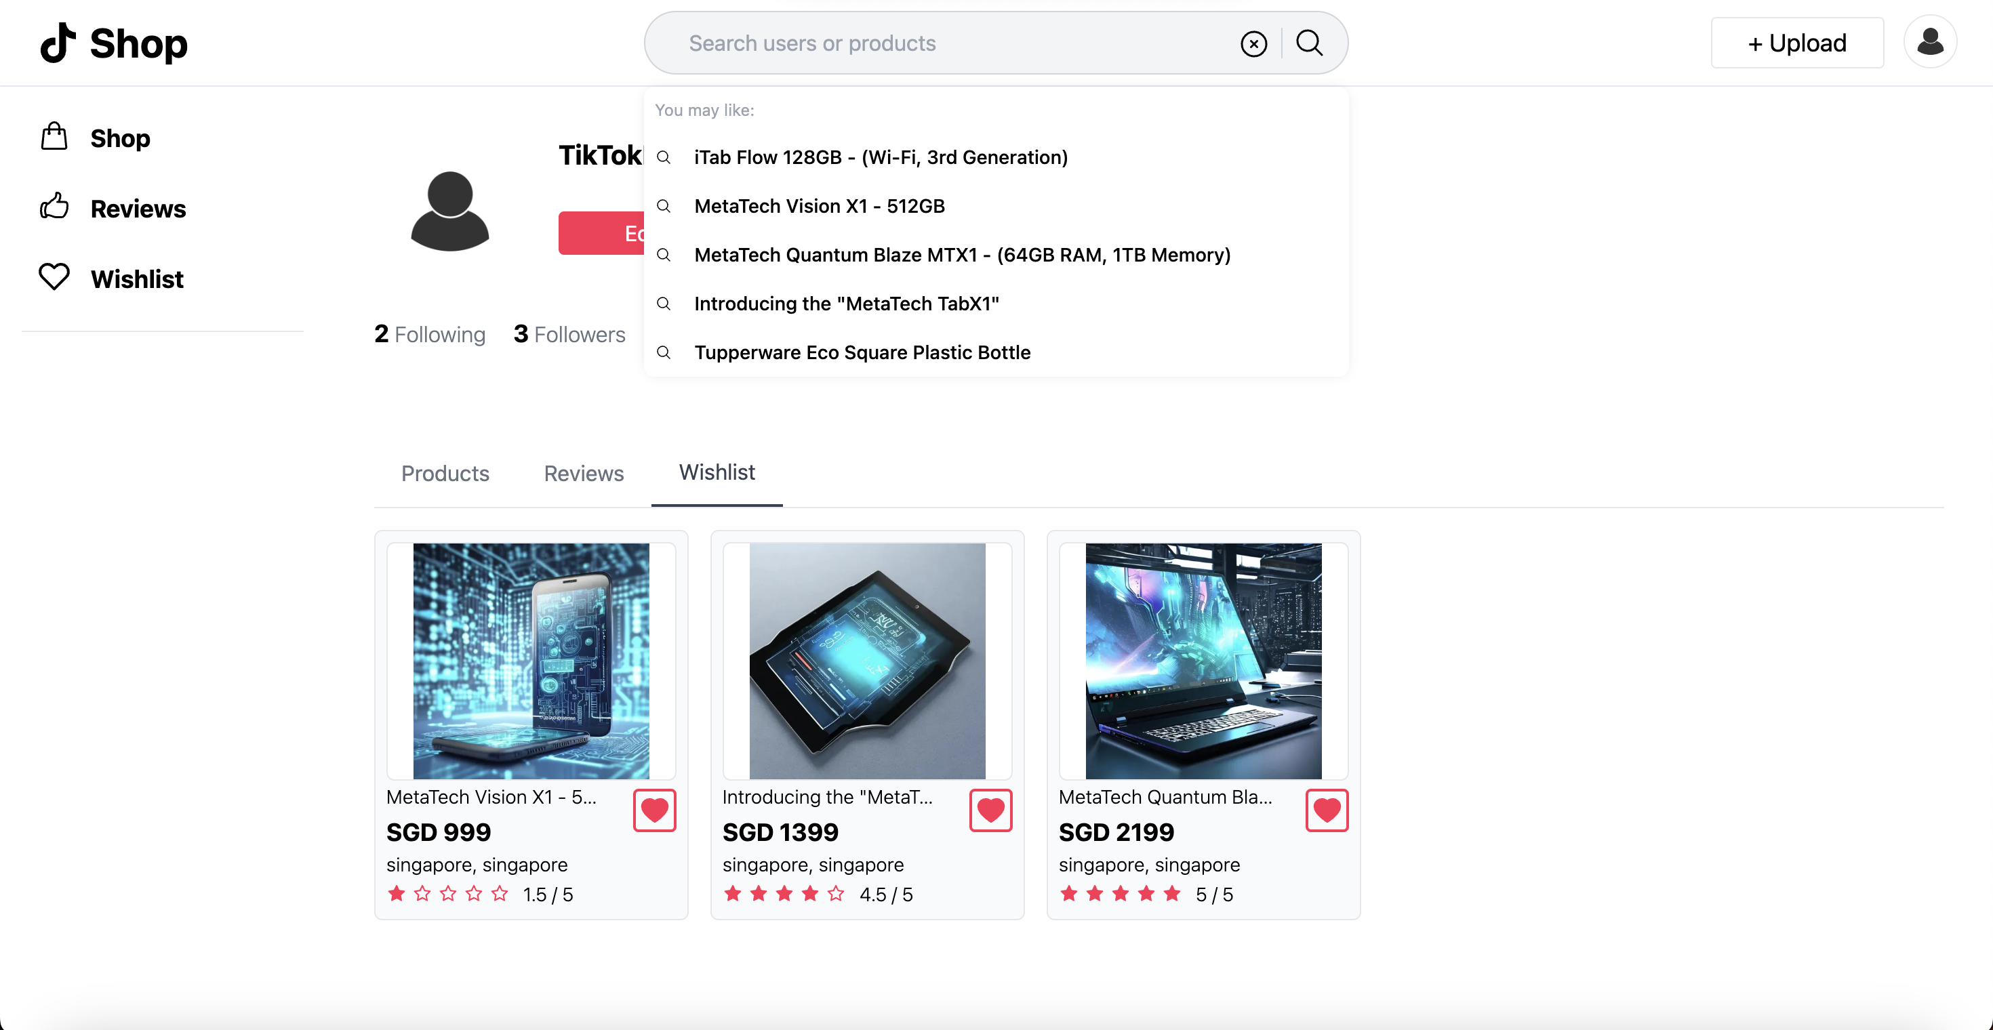1993x1030 pixels.
Task: Switch to the Reviews tab
Action: (x=584, y=472)
